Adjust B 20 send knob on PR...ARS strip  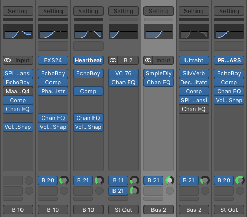(x=240, y=180)
